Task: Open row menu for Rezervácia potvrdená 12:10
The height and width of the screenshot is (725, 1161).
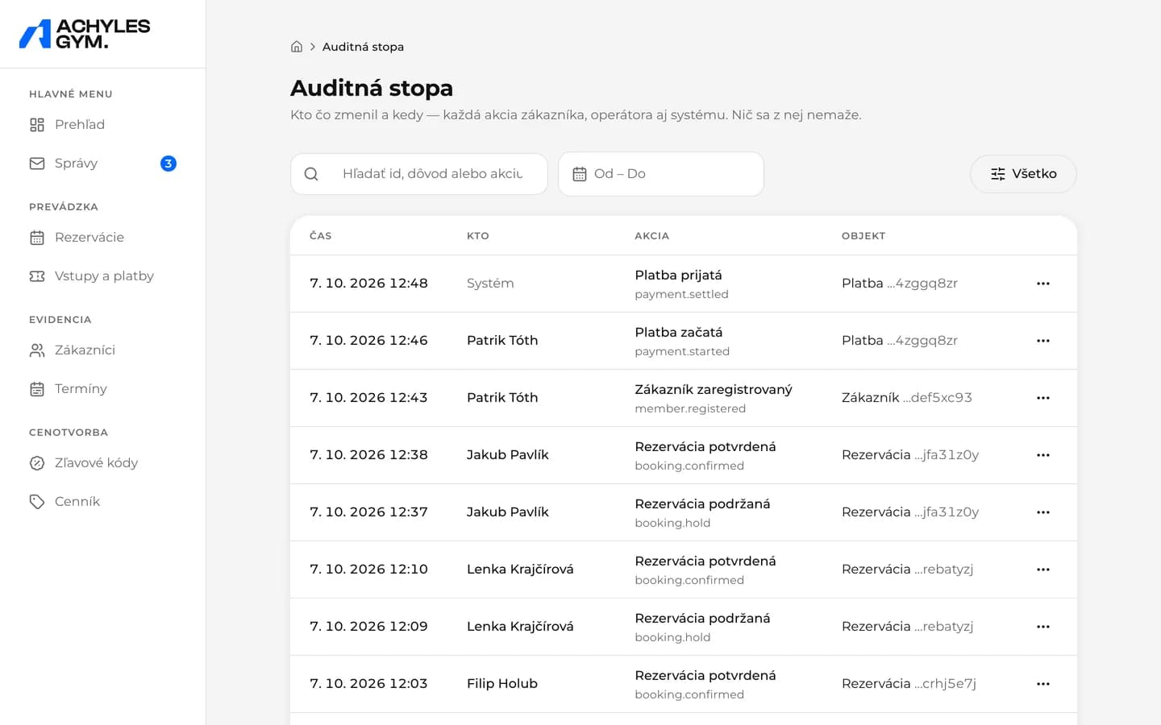Action: pos(1043,570)
